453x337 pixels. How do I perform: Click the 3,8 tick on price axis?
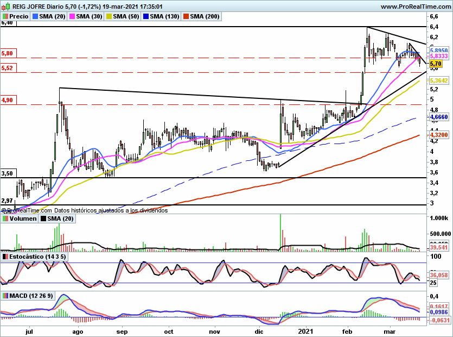(434, 162)
